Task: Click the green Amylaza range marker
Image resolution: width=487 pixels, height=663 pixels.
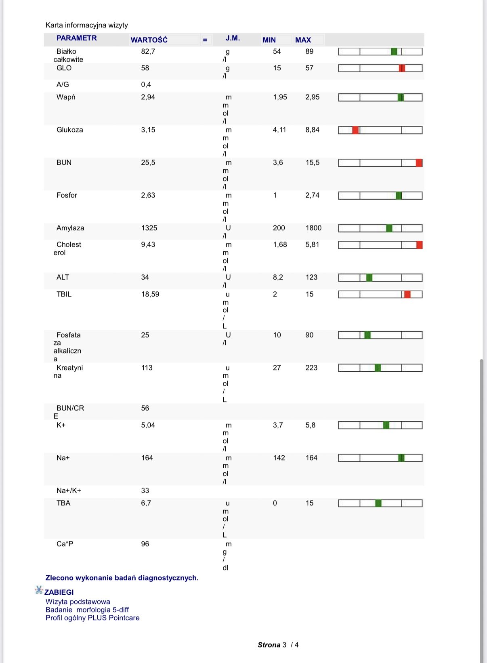Action: pyautogui.click(x=389, y=228)
